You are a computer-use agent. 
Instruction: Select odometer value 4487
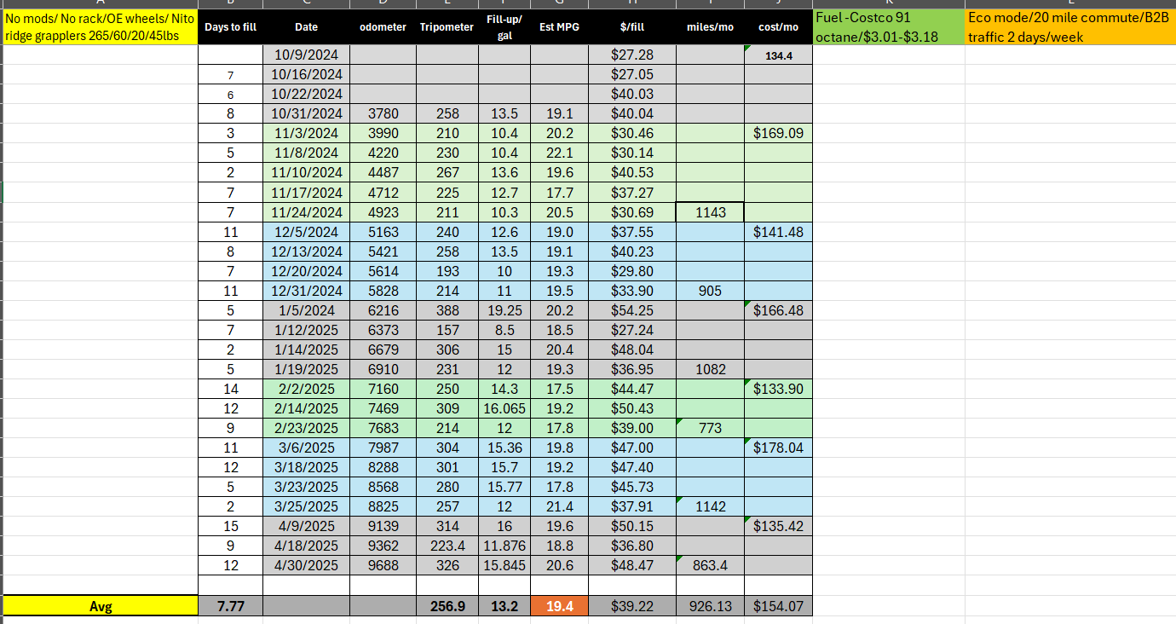tap(383, 173)
